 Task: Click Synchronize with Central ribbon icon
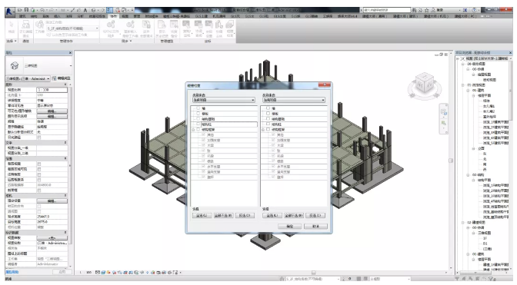coord(111,28)
